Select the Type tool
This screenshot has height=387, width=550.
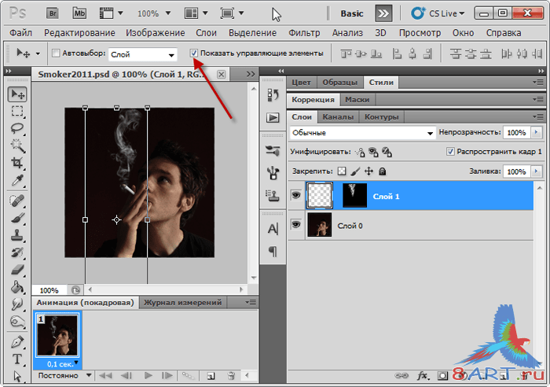16,359
